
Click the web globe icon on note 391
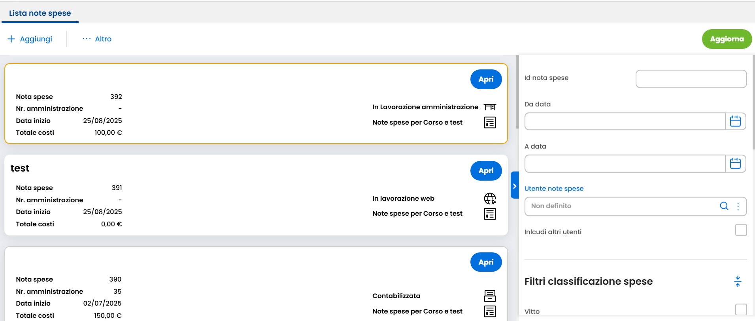(490, 198)
